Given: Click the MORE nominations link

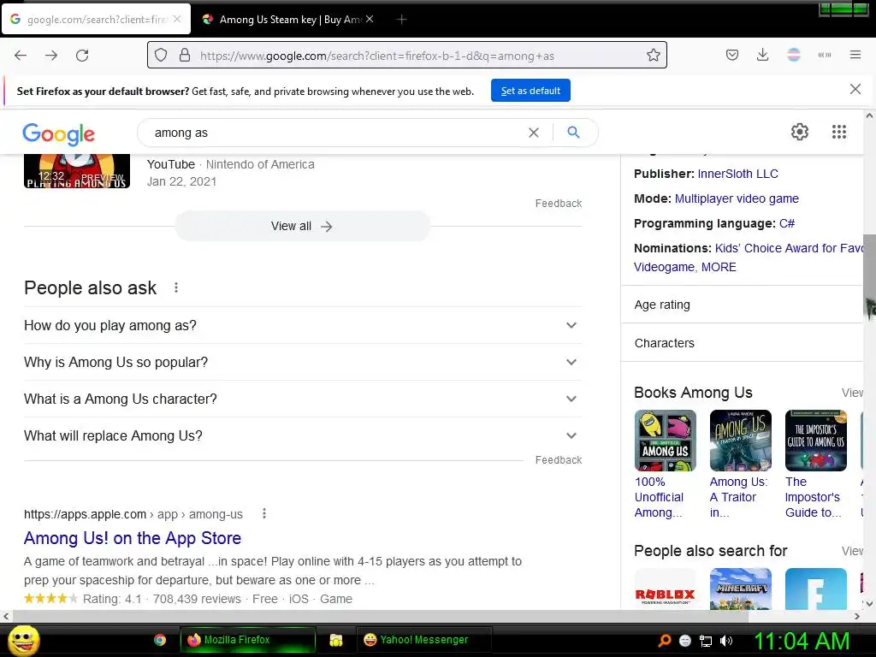Looking at the screenshot, I should [719, 267].
